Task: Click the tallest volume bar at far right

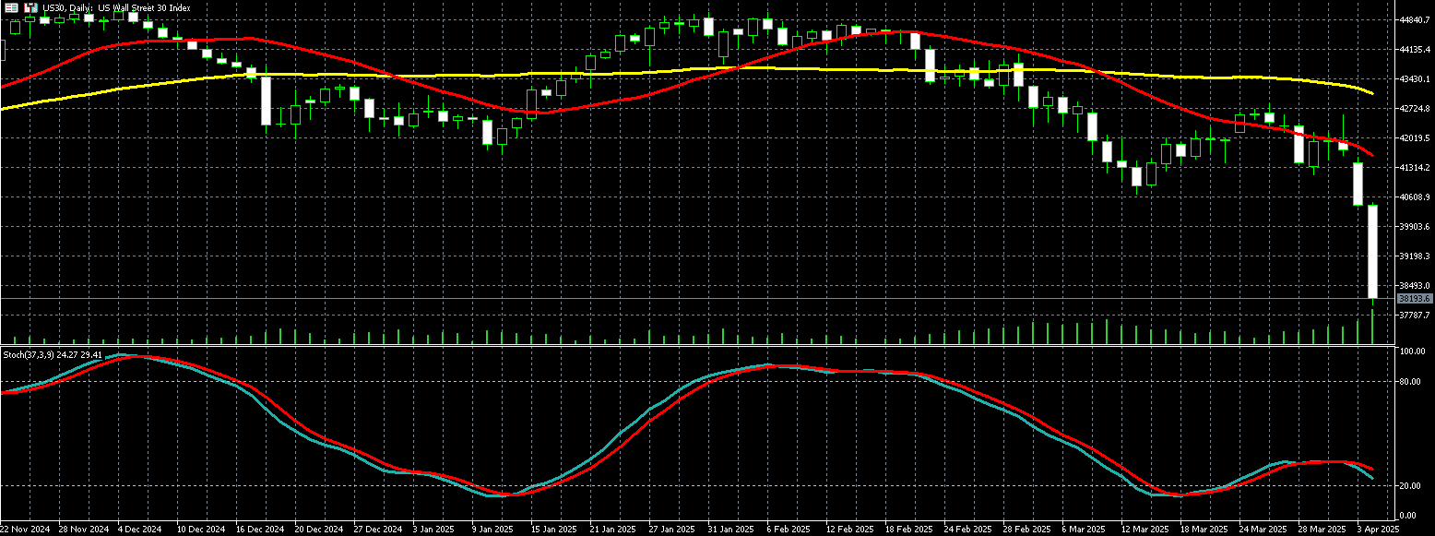Action: point(1372,328)
